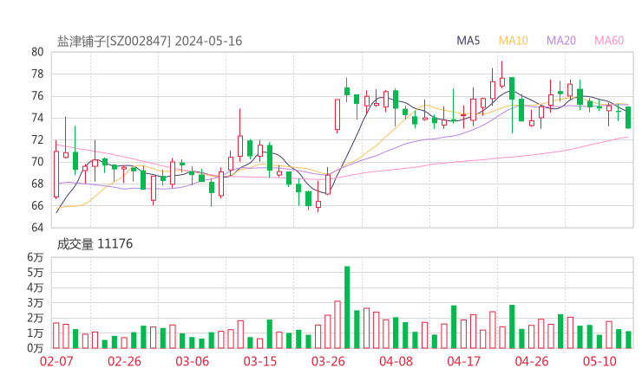Click the 76 price axis label
642x381 pixels.
[37, 96]
